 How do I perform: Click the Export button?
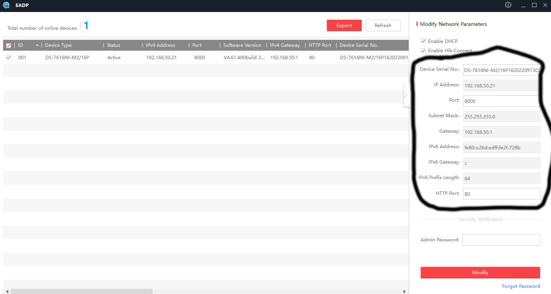[344, 26]
